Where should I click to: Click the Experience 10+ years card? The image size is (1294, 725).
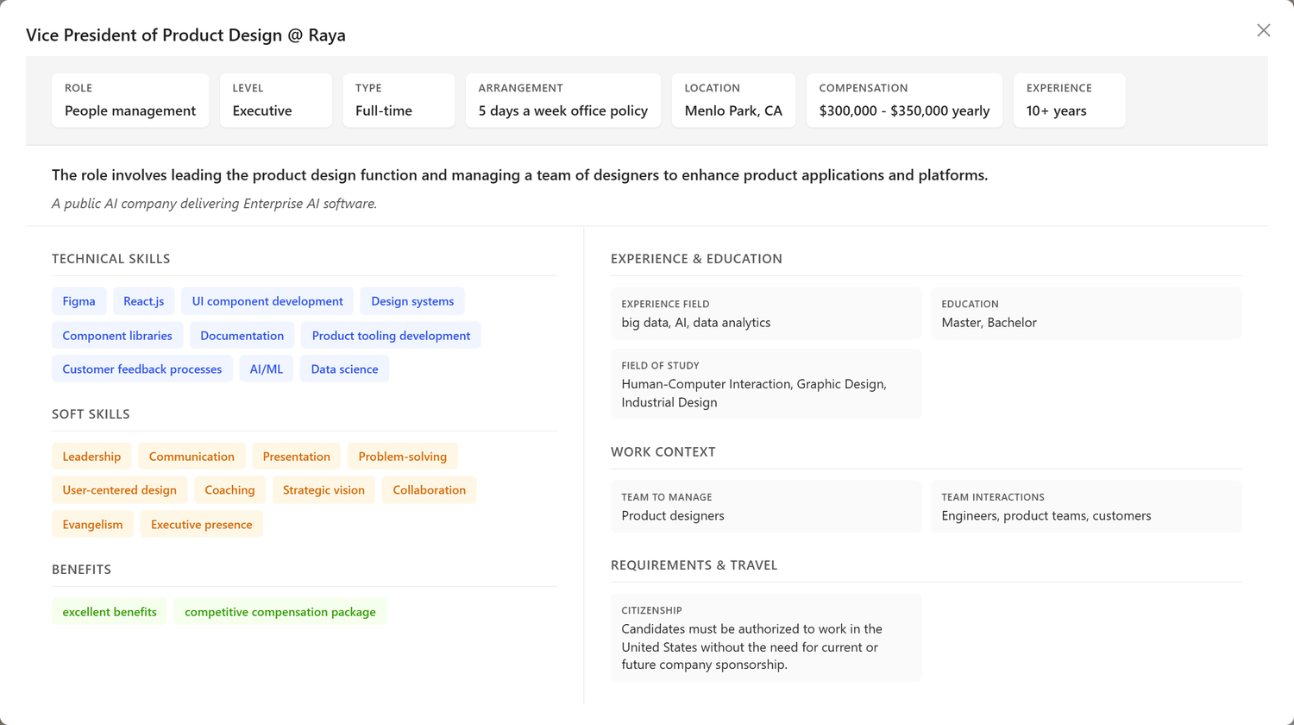[x=1070, y=100]
